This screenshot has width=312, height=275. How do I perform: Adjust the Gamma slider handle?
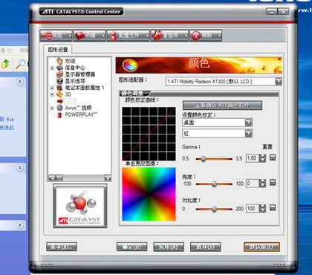click(204, 158)
